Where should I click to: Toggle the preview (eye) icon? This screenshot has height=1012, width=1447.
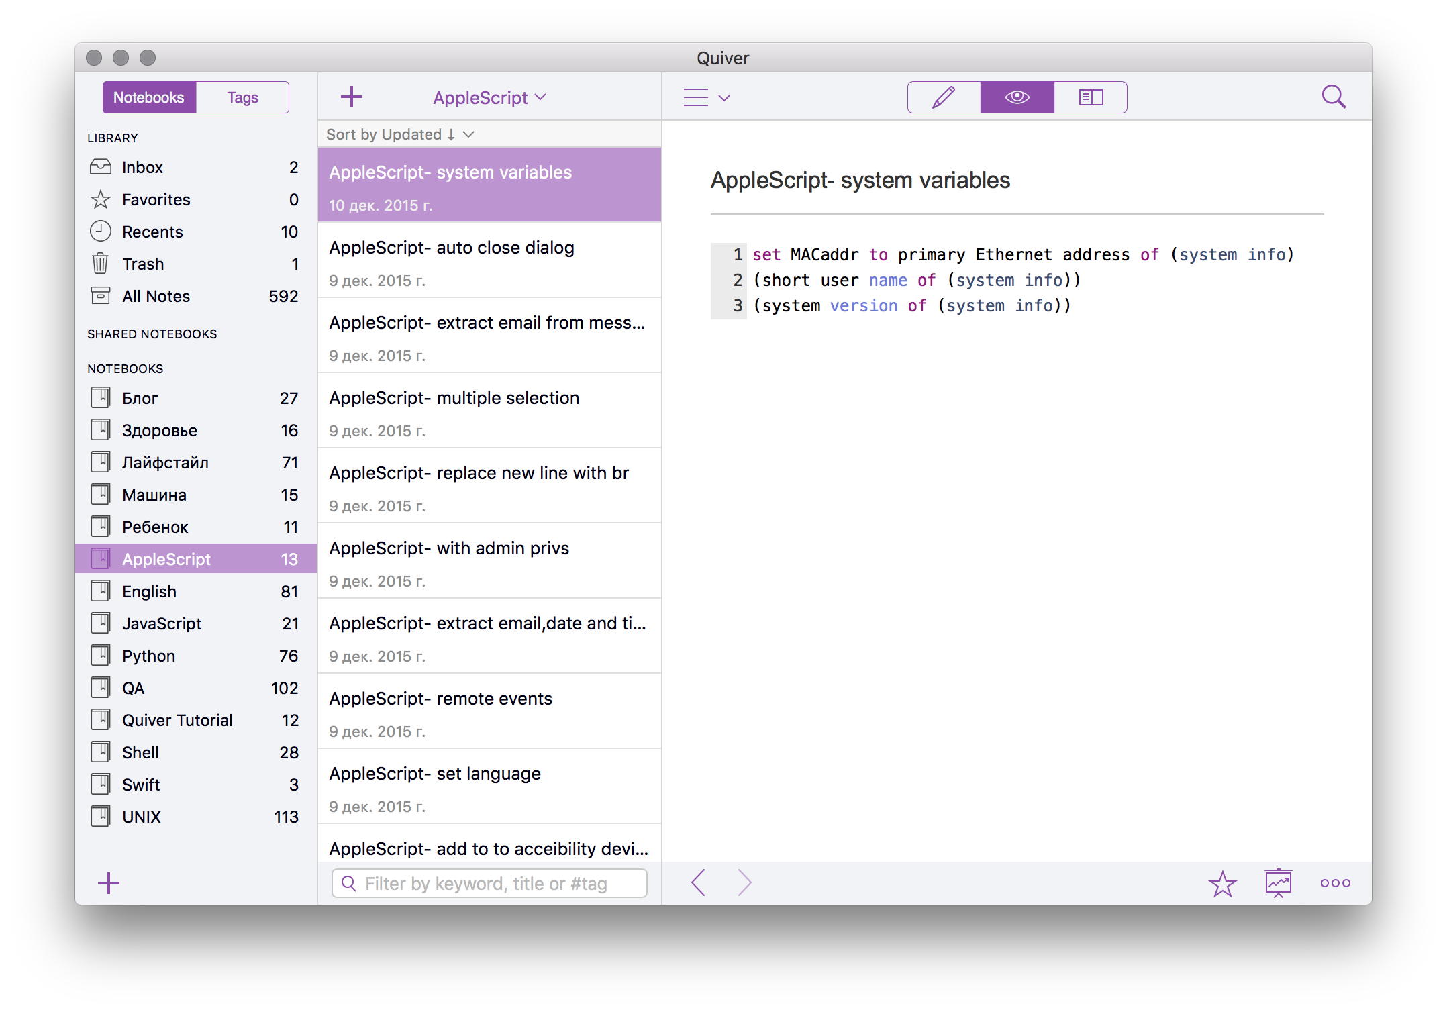(1016, 97)
